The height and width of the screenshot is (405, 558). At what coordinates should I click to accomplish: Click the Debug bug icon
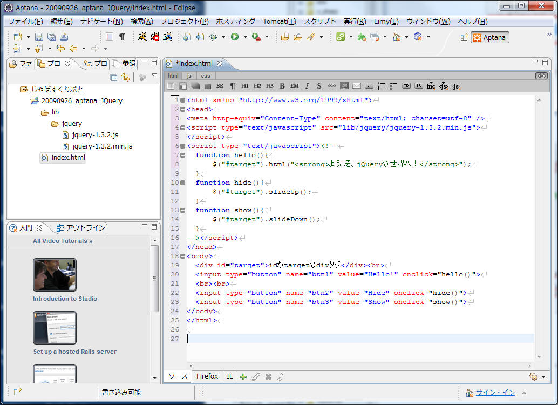[213, 37]
